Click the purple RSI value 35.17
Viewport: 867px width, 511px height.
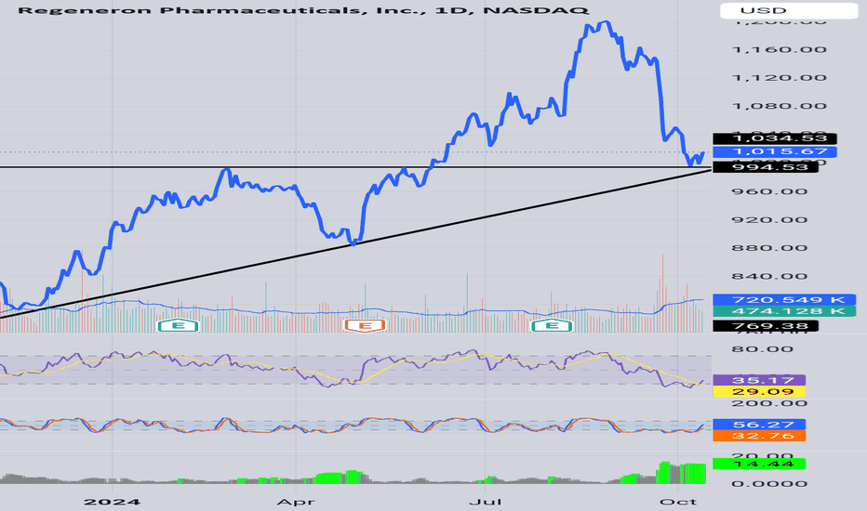(x=759, y=380)
